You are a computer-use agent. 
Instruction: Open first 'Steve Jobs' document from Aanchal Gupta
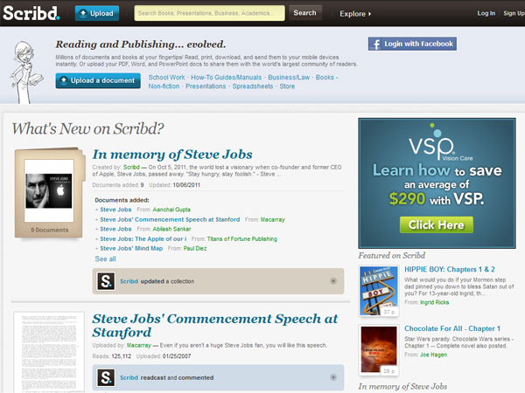click(x=115, y=210)
